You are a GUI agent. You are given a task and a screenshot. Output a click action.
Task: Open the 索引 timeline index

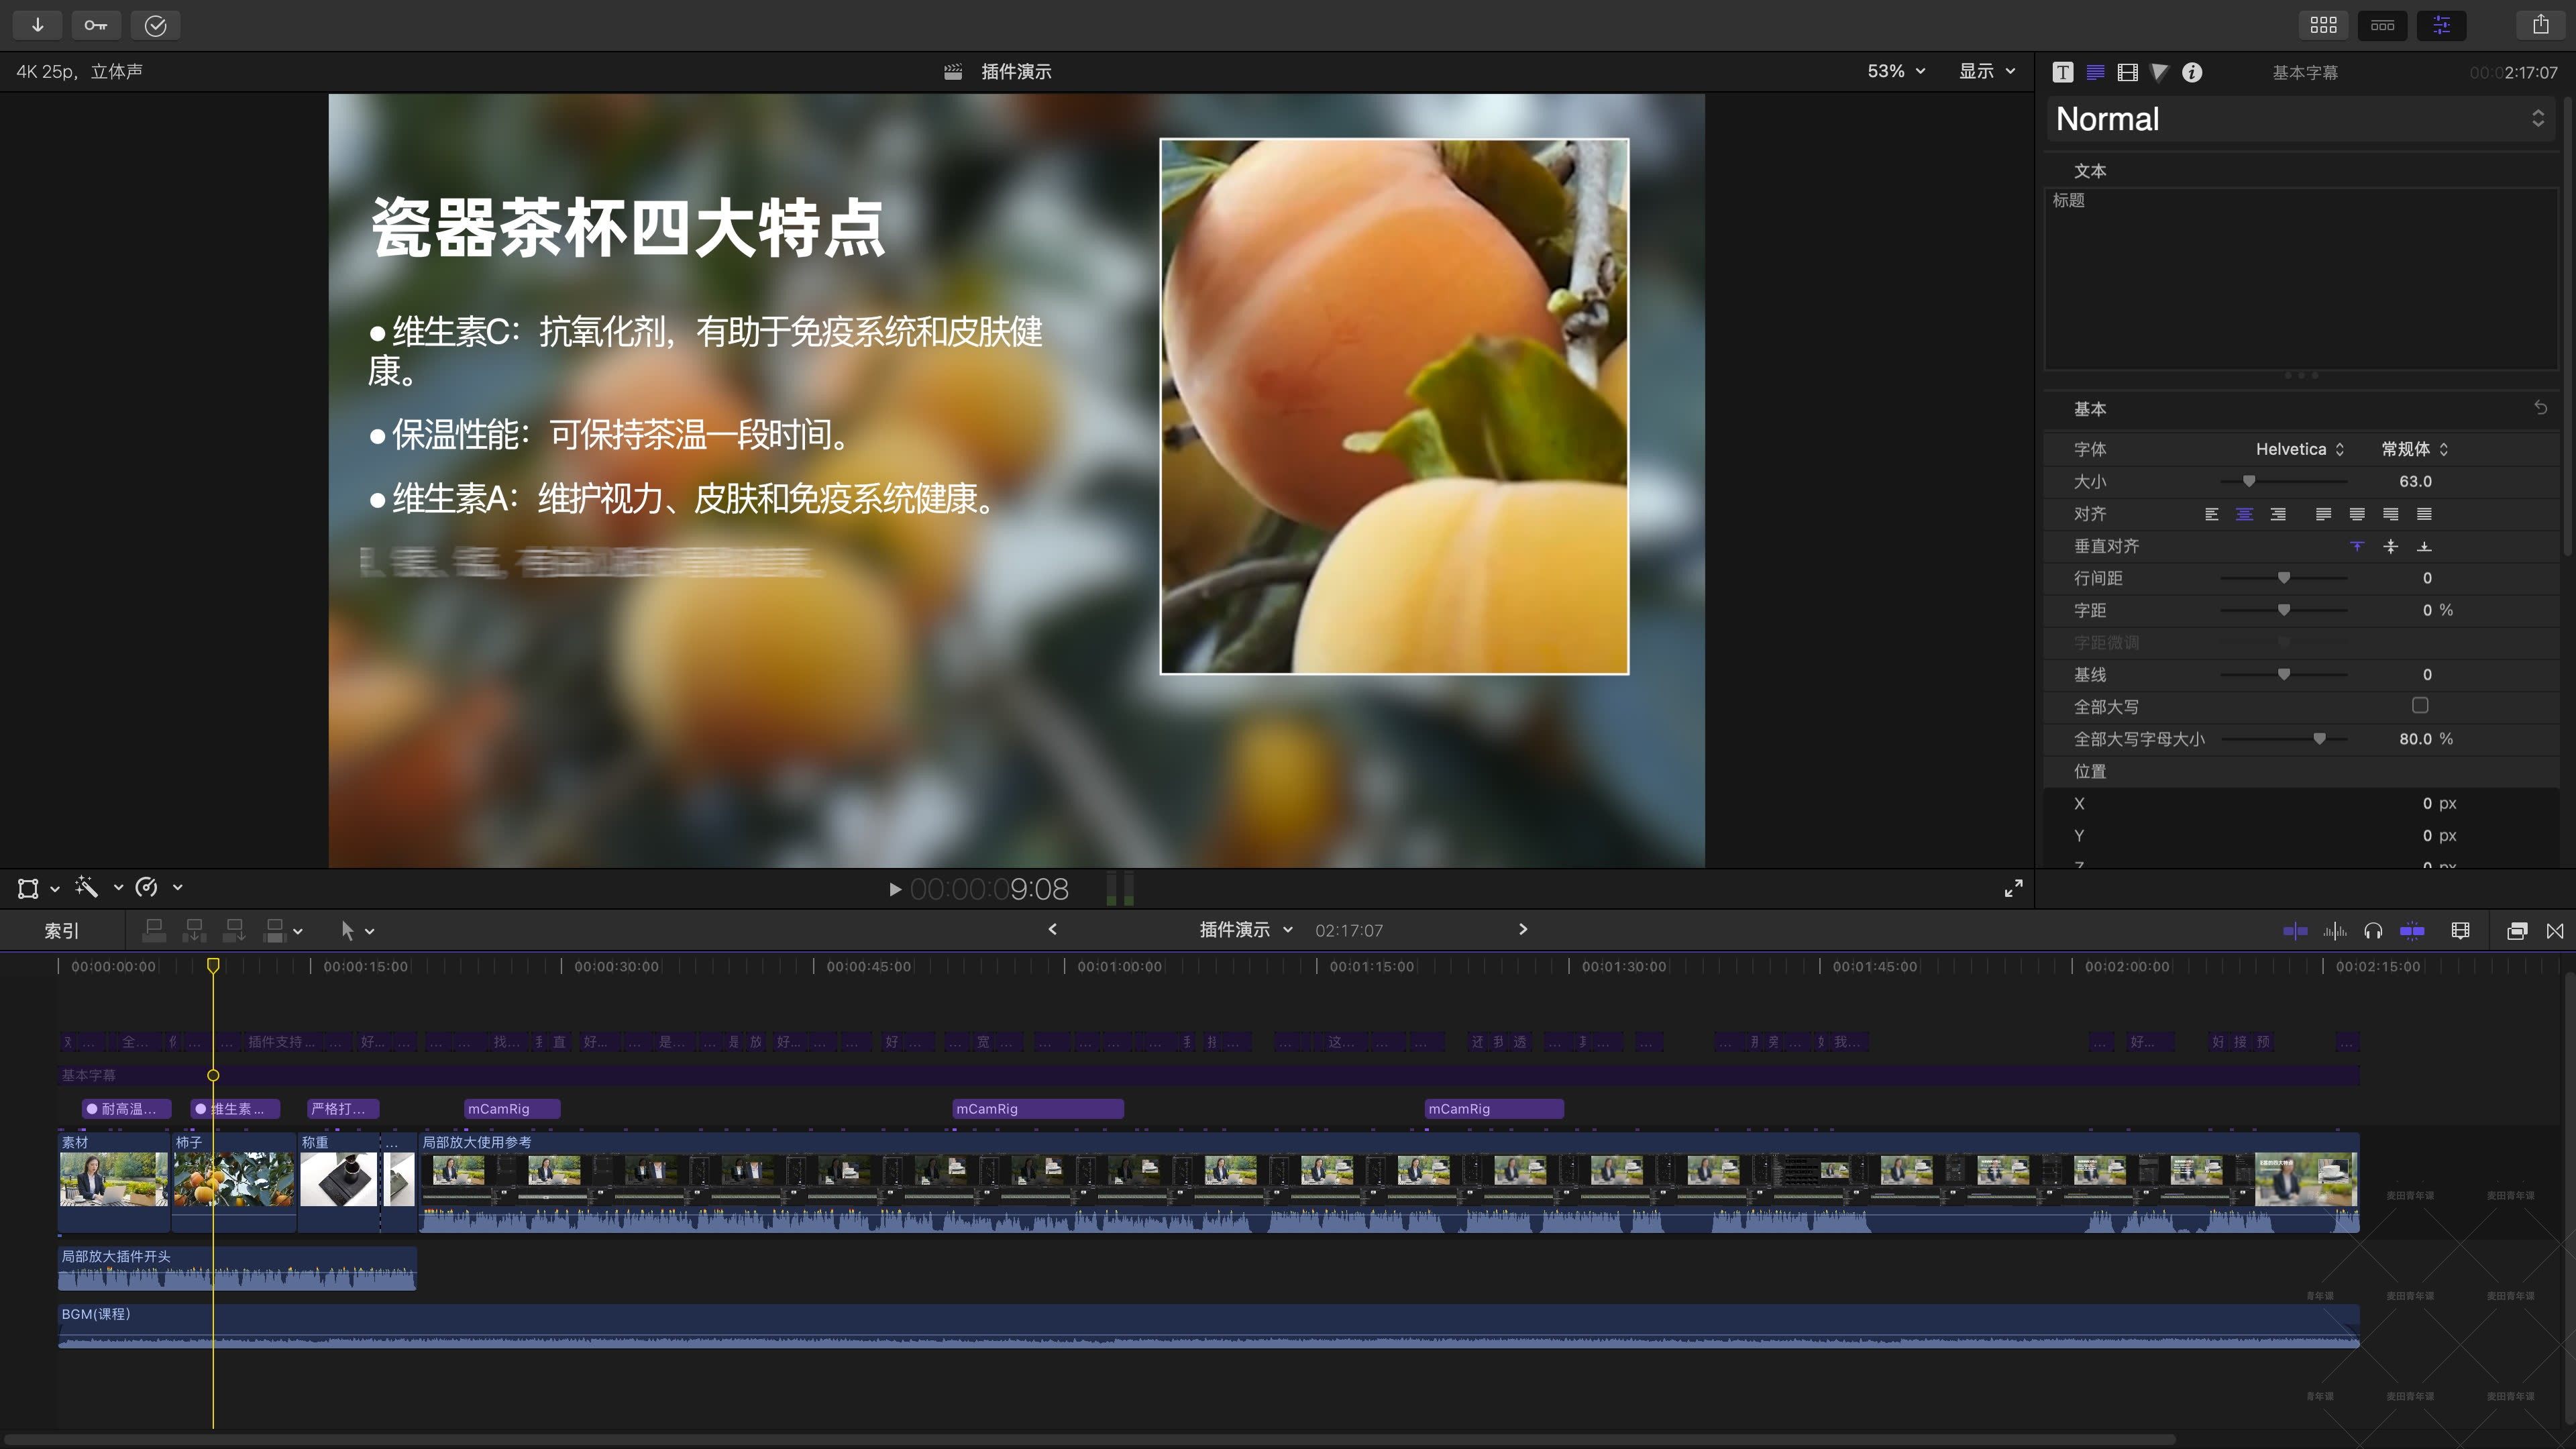pyautogui.click(x=61, y=931)
